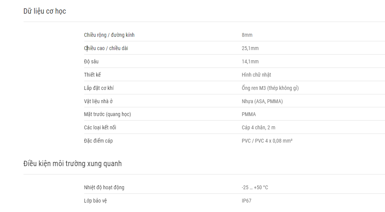Click the 'PVC / PVC 4 x 0,08 mm²' value

(x=267, y=141)
